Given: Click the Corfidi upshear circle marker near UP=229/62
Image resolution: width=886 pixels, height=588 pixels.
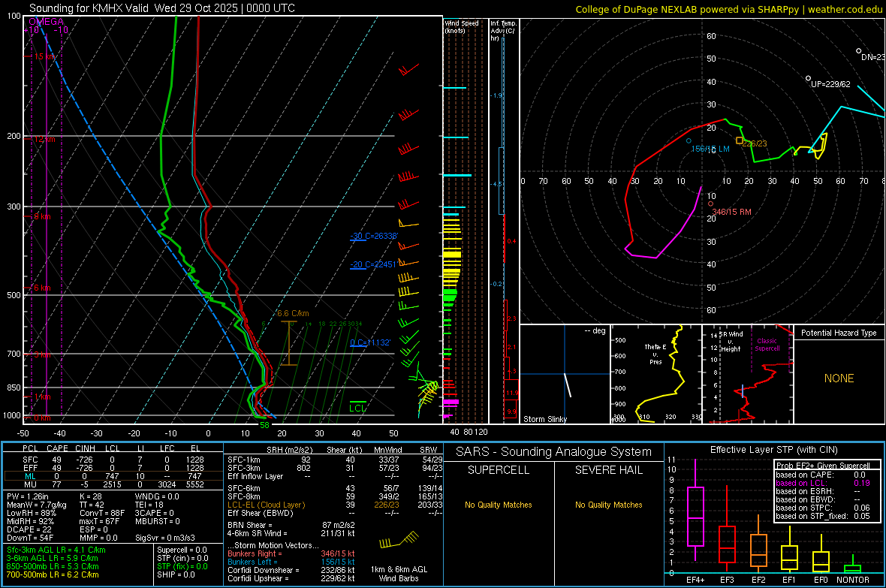Looking at the screenshot, I should click(x=808, y=78).
